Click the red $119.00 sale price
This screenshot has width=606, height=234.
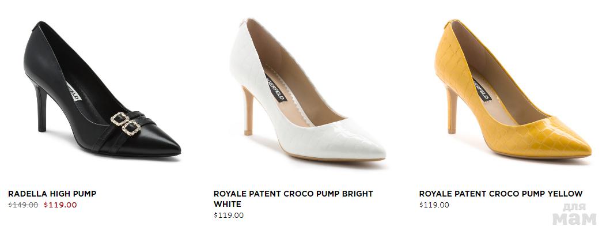[60, 205]
